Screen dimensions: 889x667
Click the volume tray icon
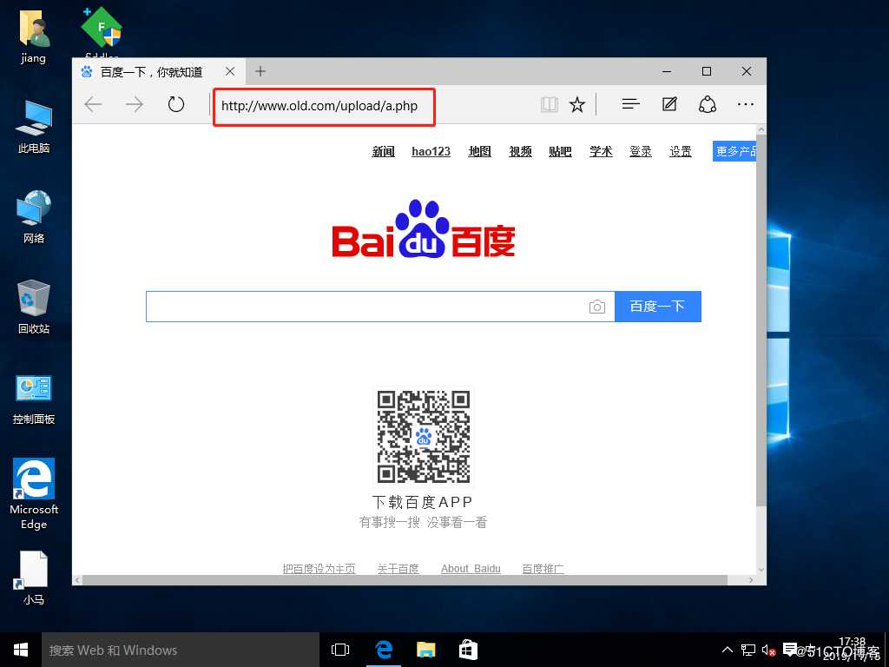pyautogui.click(x=768, y=650)
